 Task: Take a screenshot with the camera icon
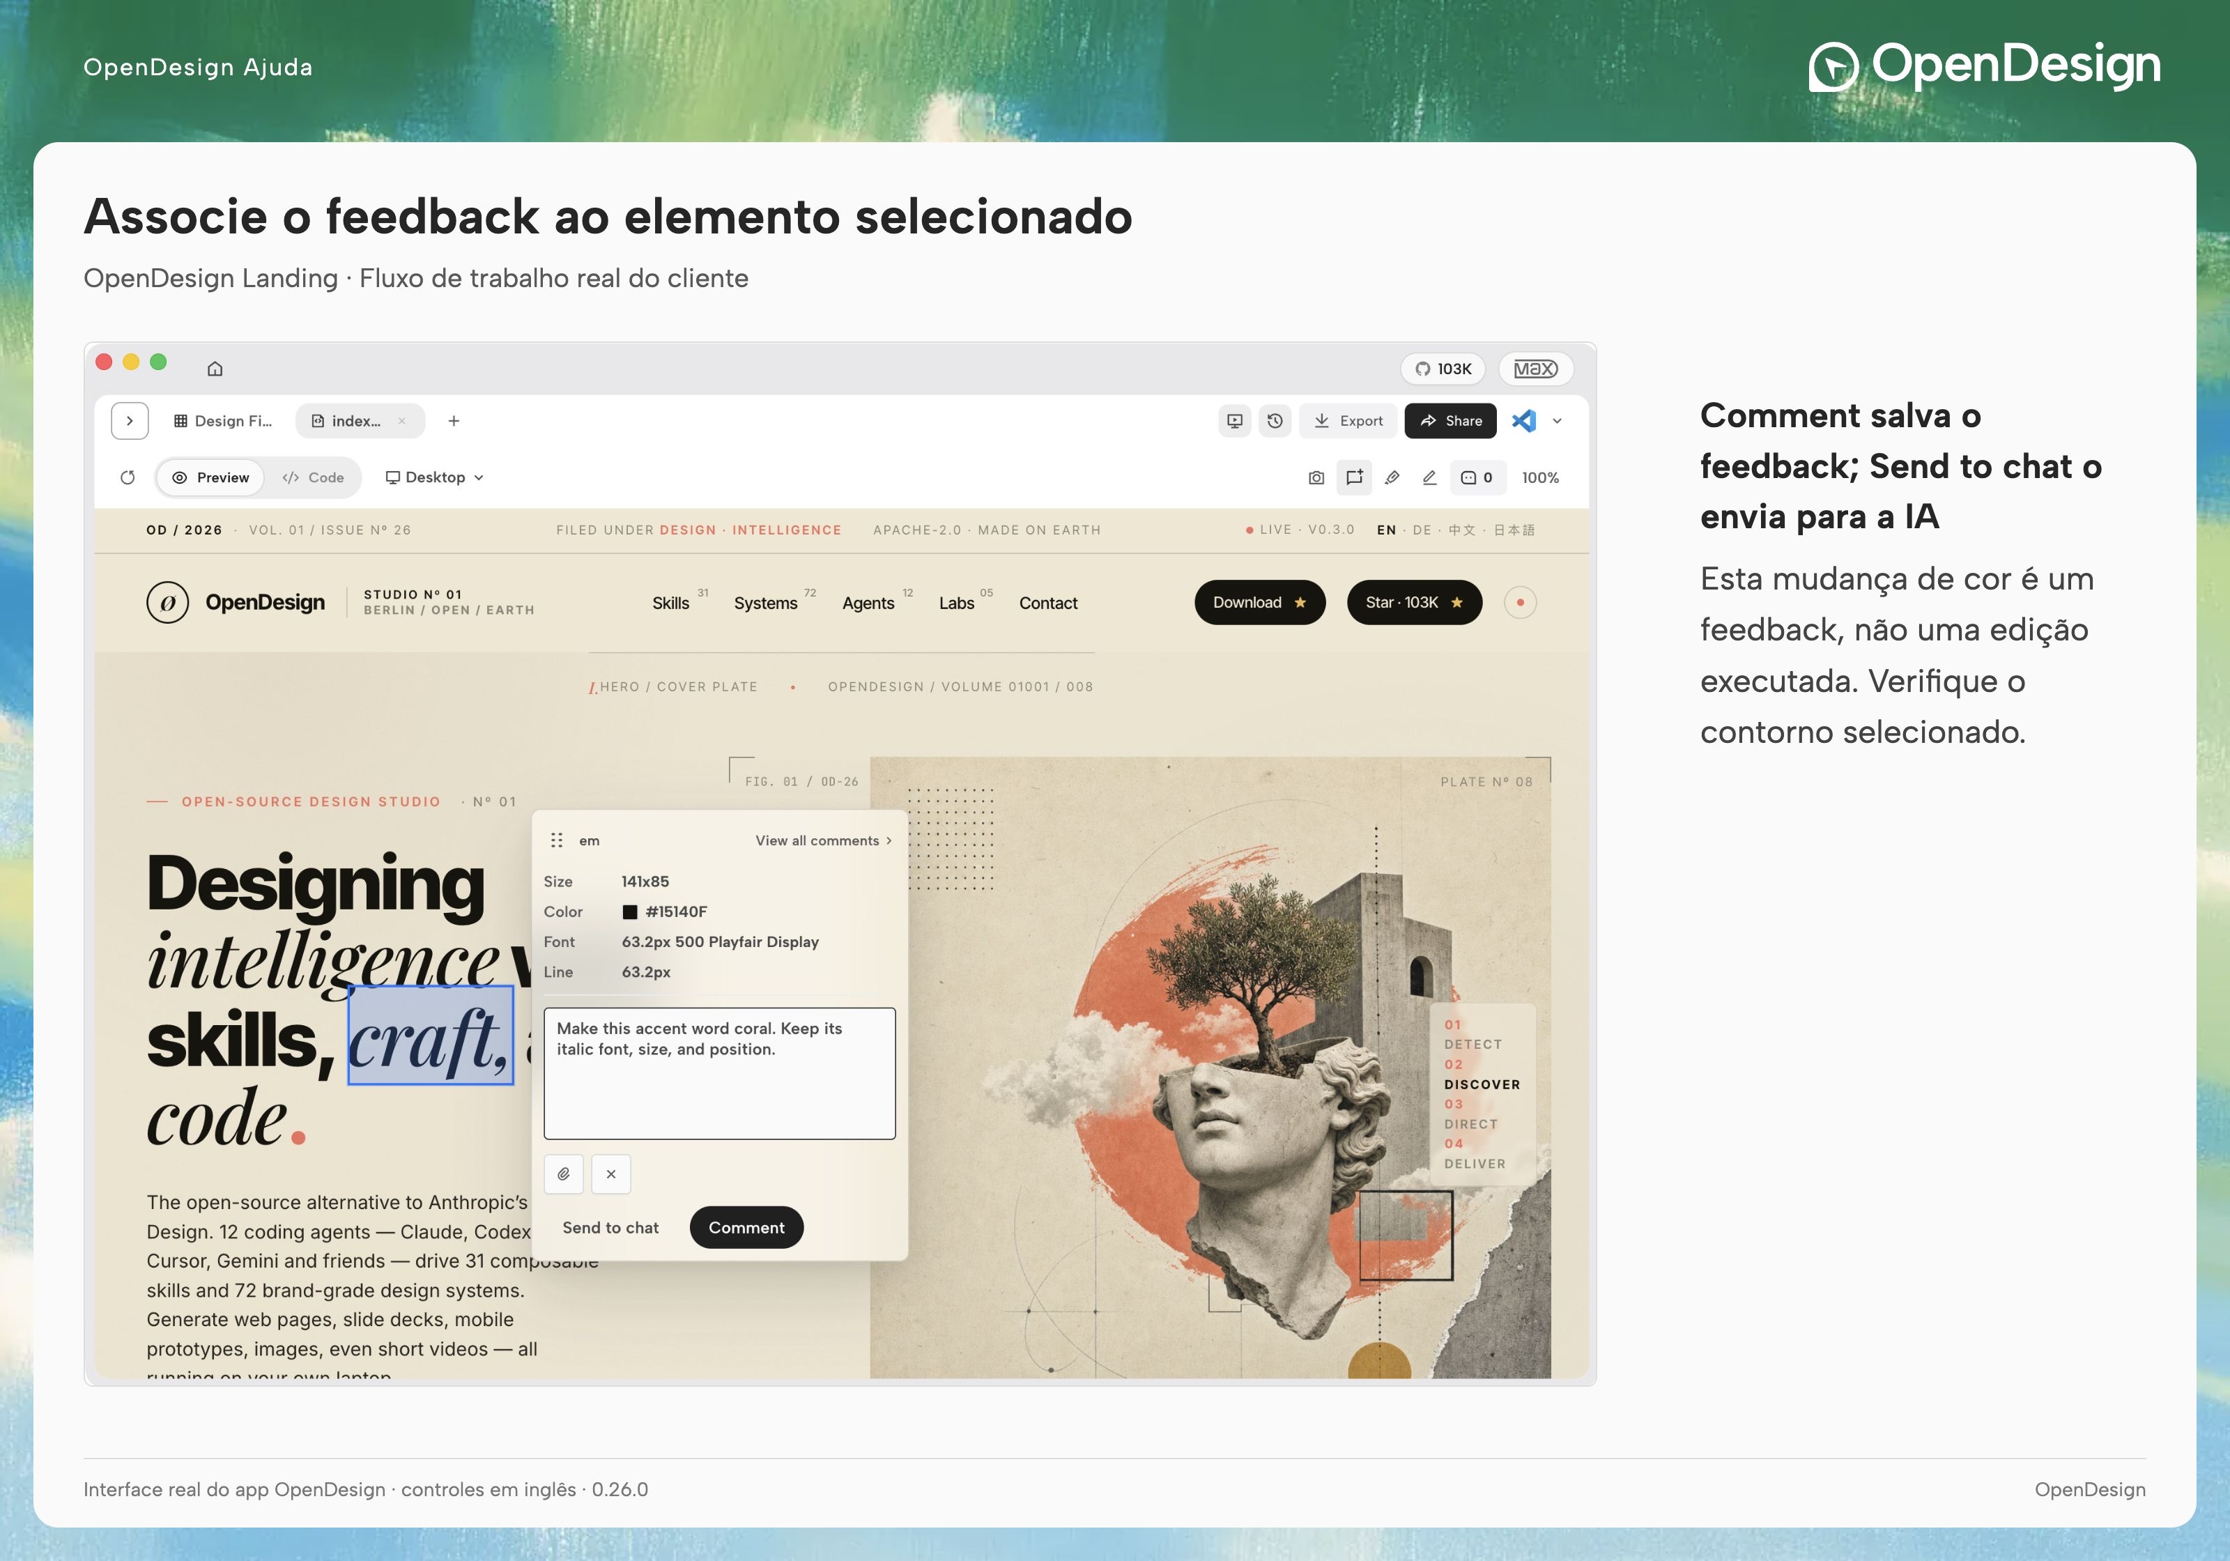pyautogui.click(x=1316, y=477)
